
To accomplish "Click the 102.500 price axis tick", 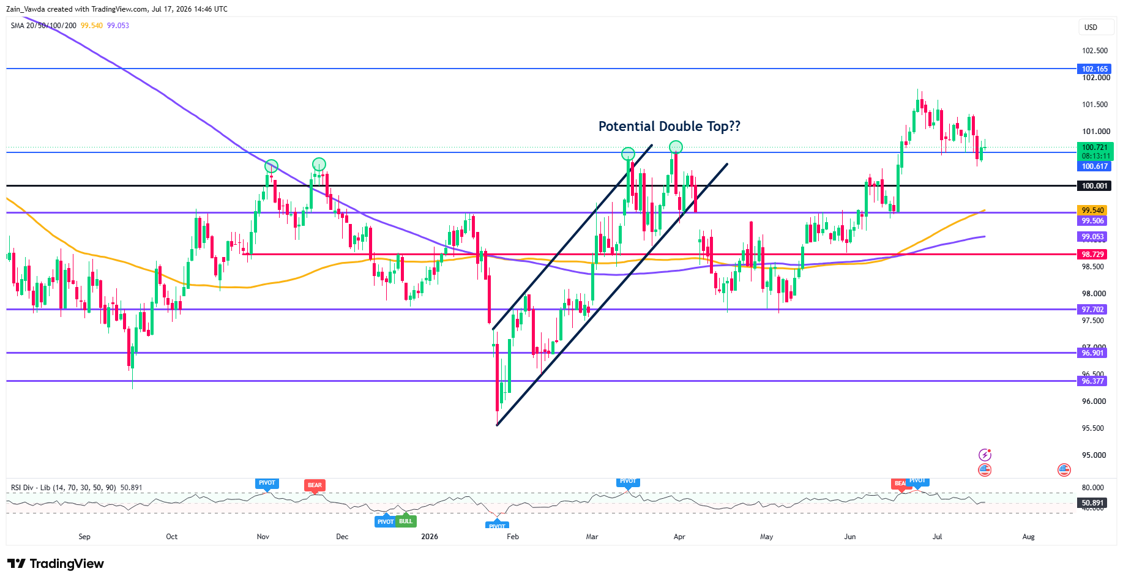I will [x=1095, y=51].
